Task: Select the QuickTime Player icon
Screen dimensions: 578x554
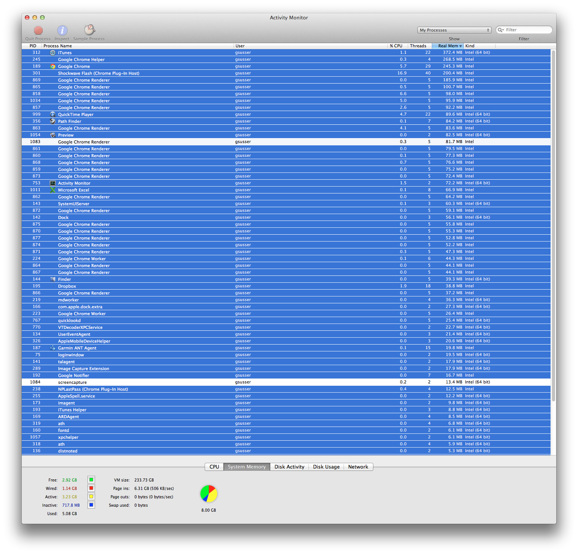Action: pyautogui.click(x=53, y=114)
